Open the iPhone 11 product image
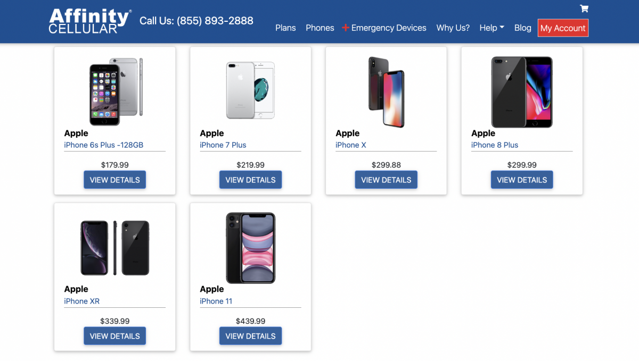The height and width of the screenshot is (361, 639). click(250, 248)
